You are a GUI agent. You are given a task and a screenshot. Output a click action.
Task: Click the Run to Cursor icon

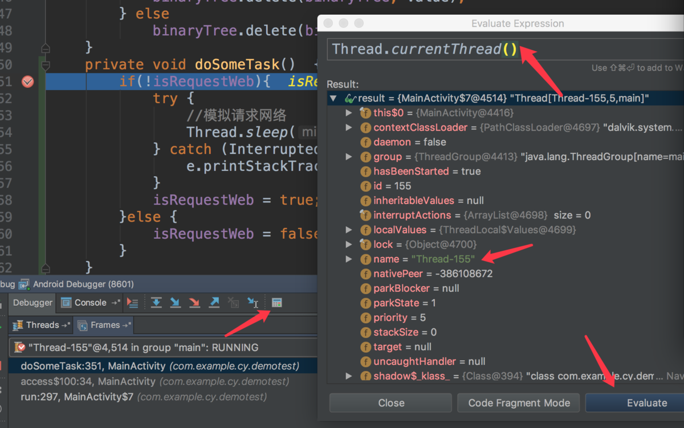click(x=253, y=303)
